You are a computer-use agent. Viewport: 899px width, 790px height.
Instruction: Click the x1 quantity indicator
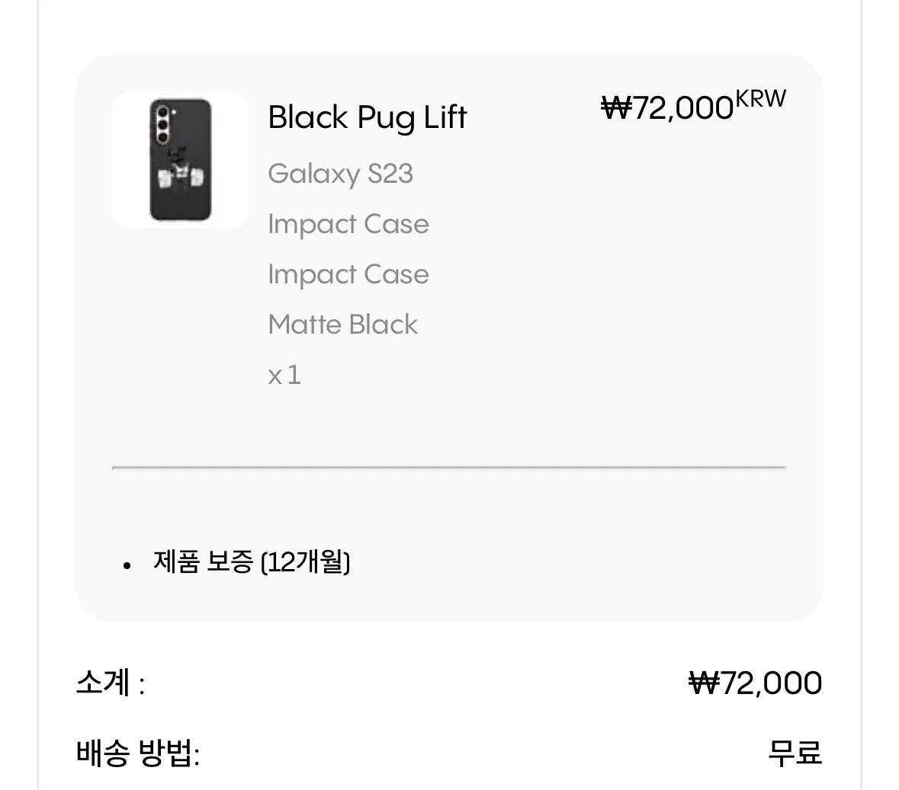(x=284, y=375)
